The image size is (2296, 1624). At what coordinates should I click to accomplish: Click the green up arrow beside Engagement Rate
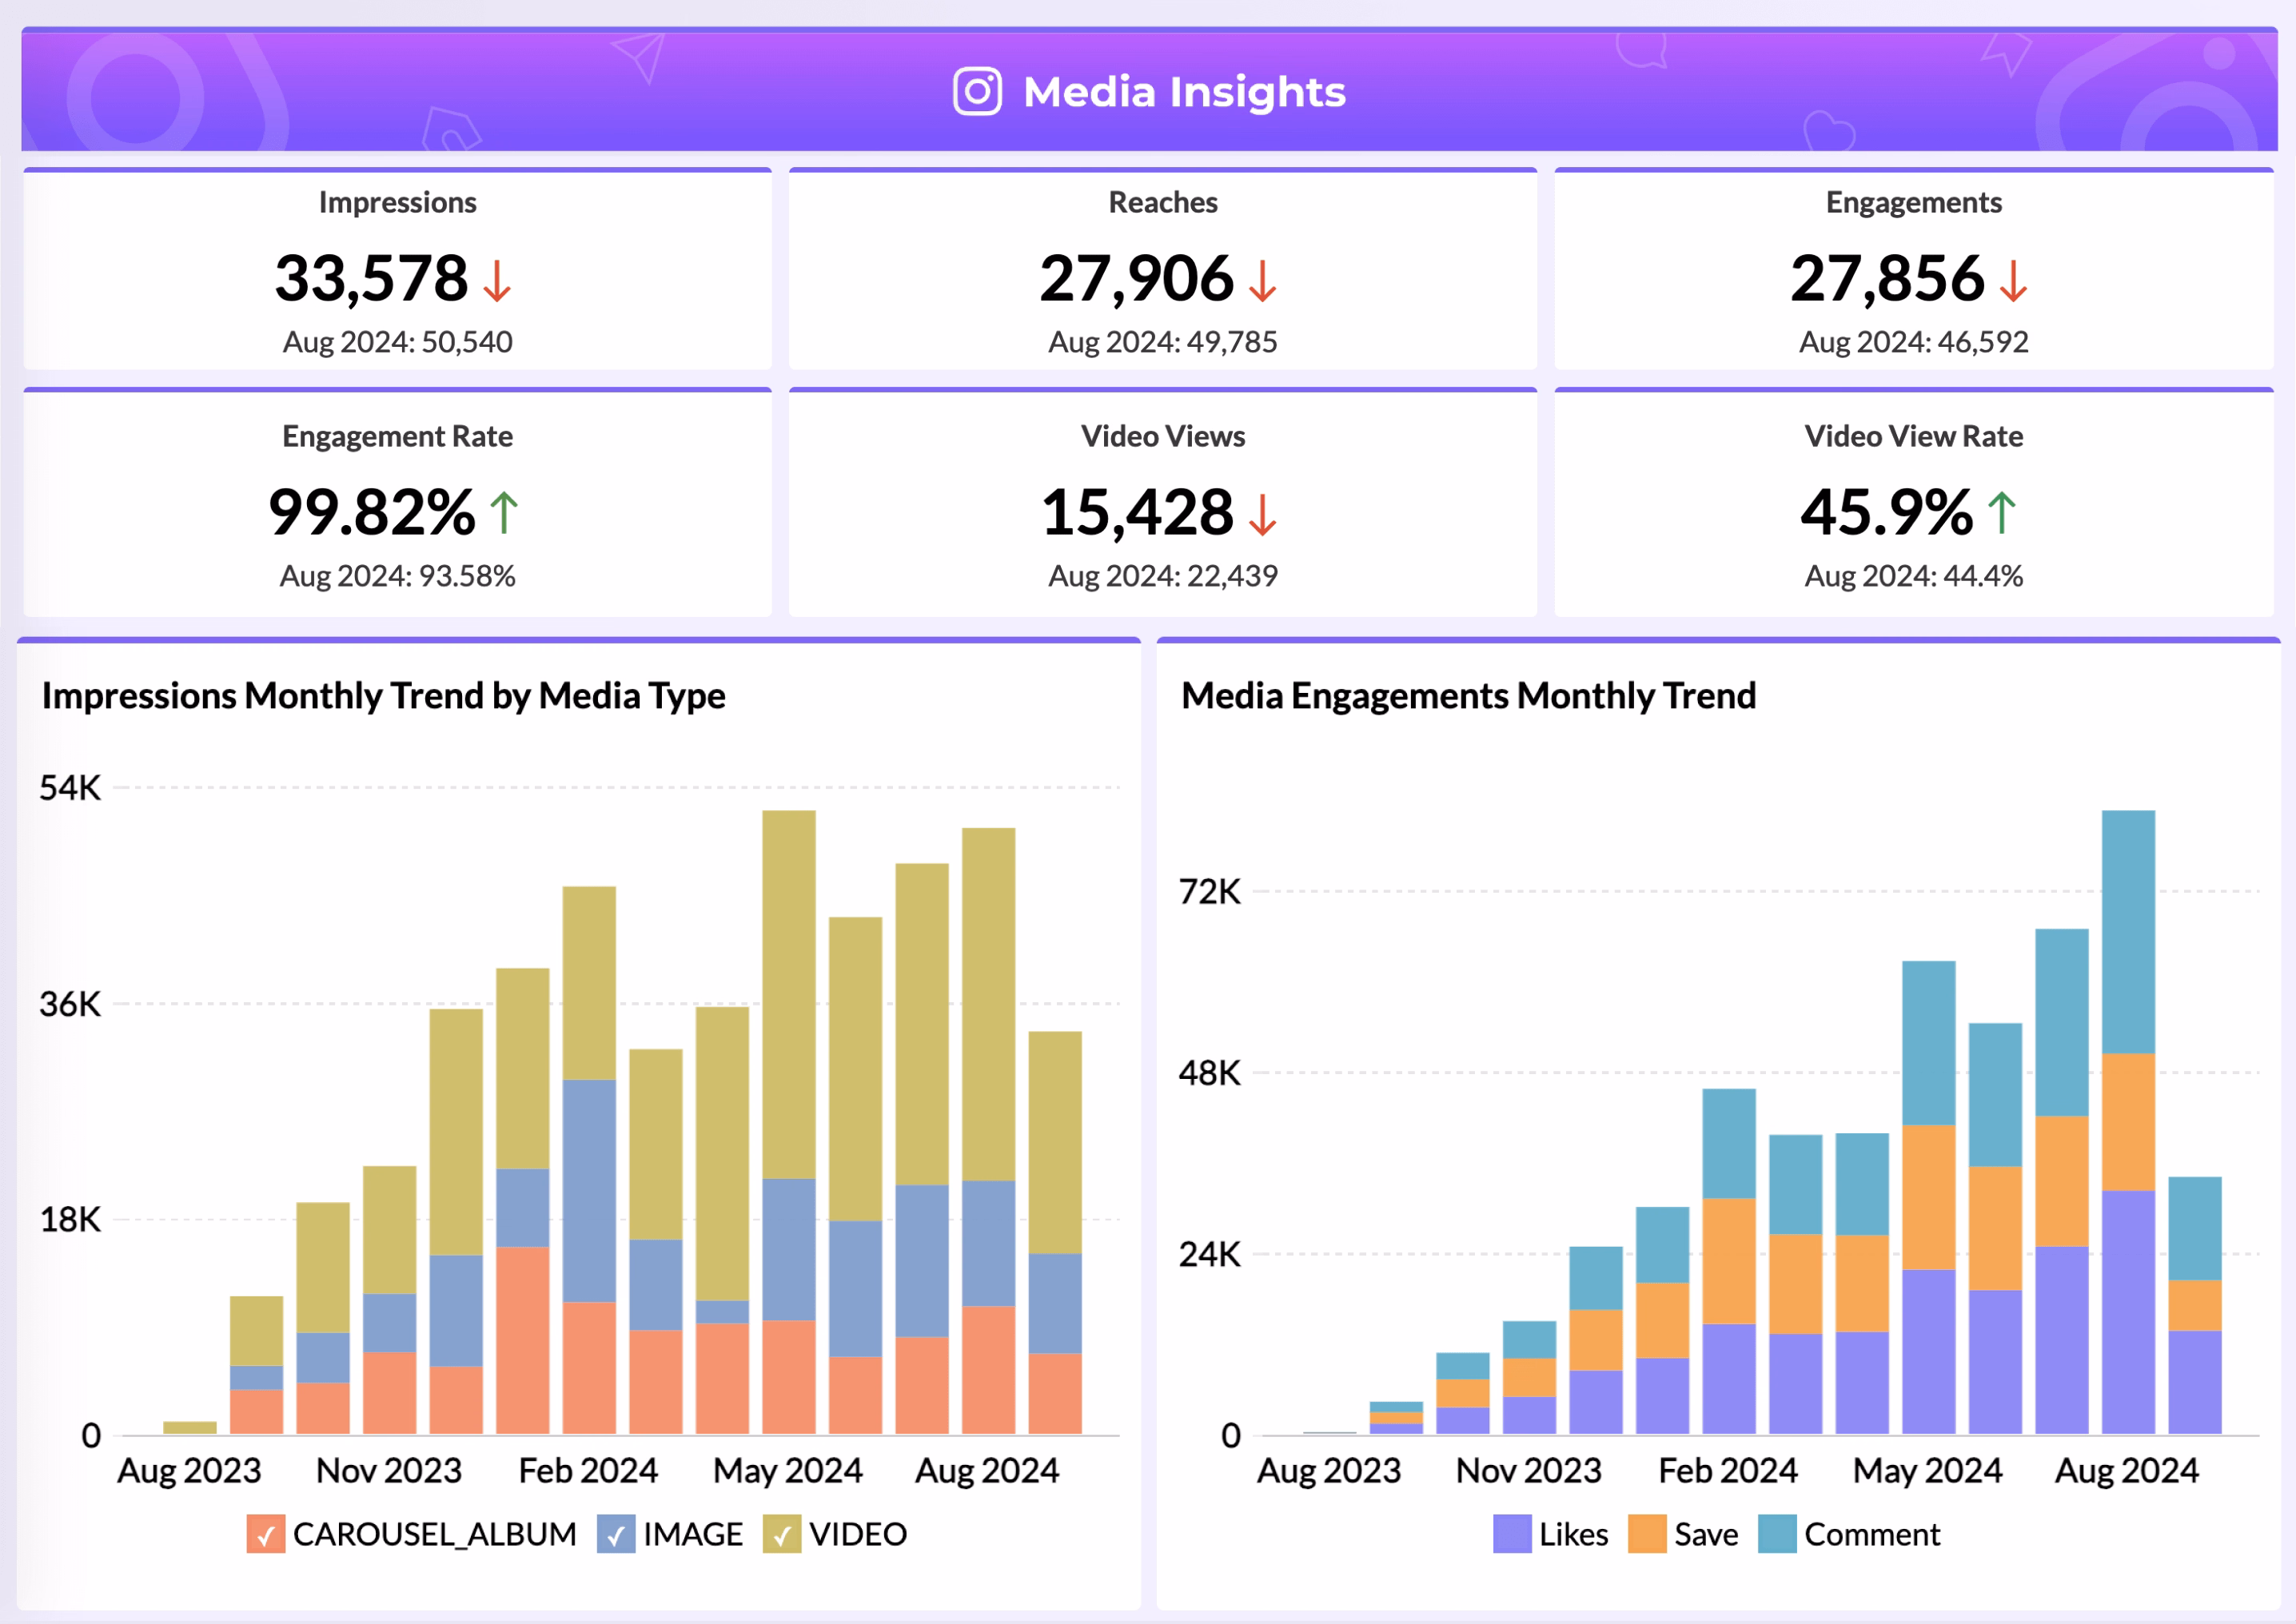click(x=504, y=513)
